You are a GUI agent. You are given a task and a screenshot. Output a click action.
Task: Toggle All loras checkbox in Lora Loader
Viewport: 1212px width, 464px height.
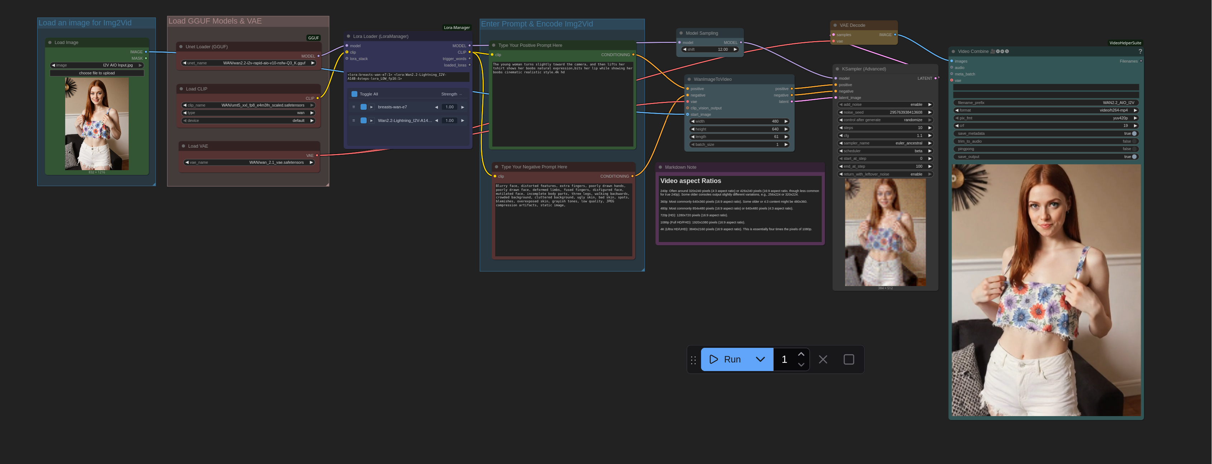[x=354, y=94]
